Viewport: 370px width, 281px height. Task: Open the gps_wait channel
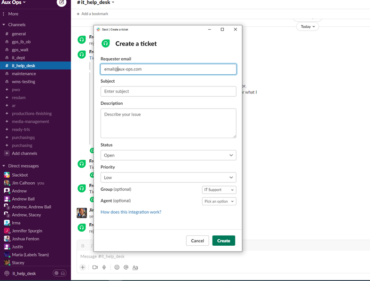point(20,50)
